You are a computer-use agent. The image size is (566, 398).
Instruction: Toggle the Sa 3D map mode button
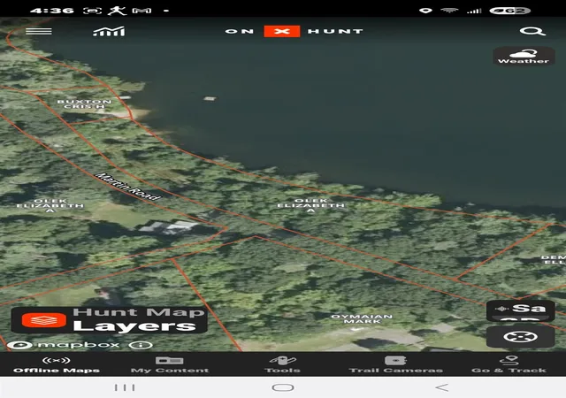tap(520, 310)
